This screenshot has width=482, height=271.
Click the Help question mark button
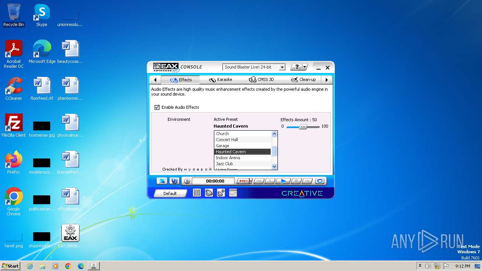coord(297,67)
